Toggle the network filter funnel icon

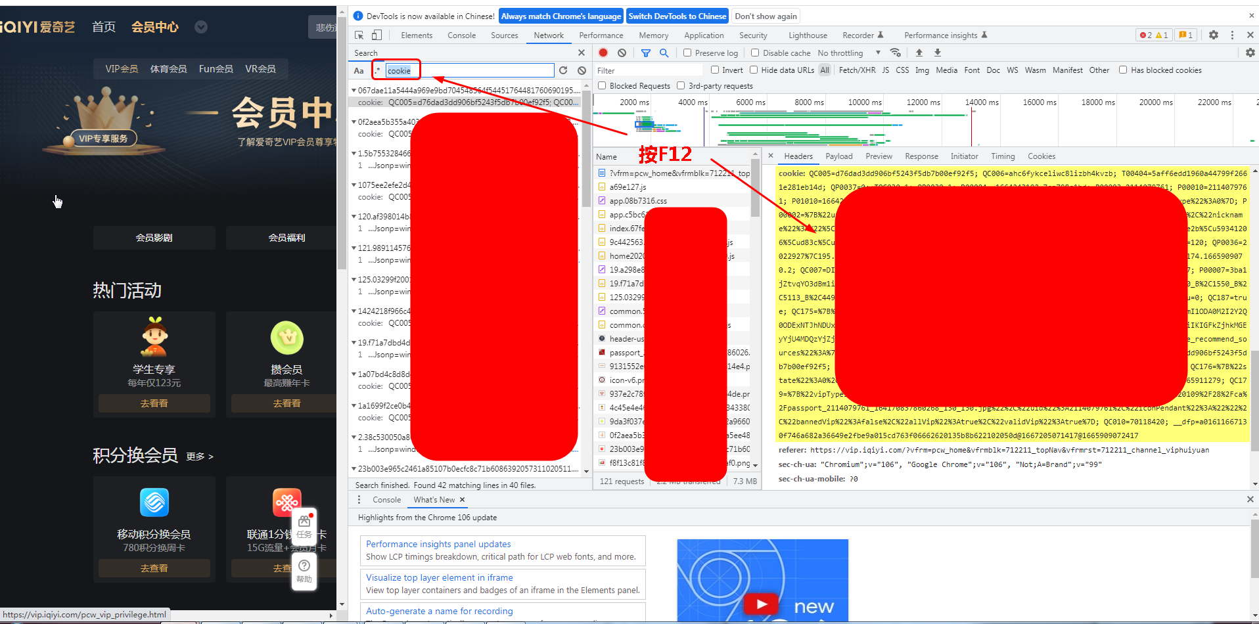click(646, 53)
